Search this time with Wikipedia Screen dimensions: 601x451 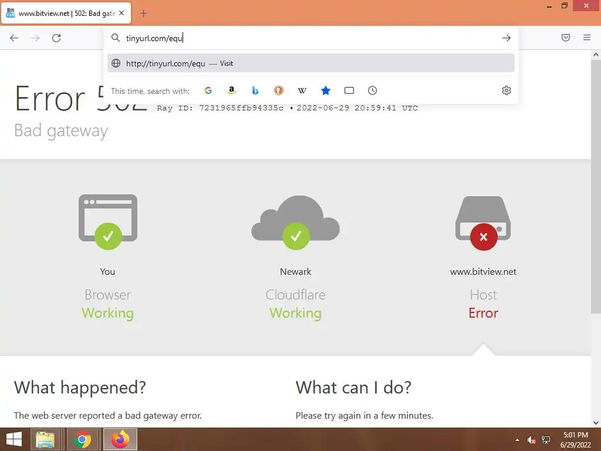[x=302, y=90]
